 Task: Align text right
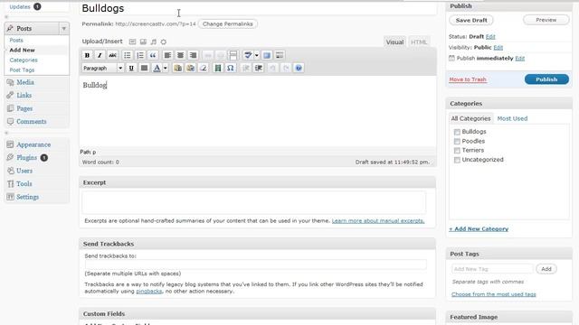pyautogui.click(x=193, y=55)
